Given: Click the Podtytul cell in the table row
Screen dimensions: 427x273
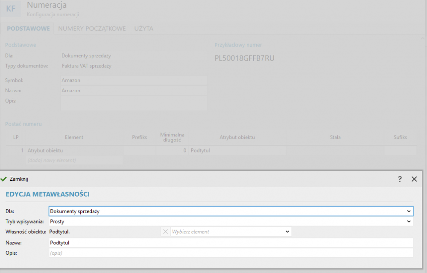Looking at the screenshot, I should point(237,150).
